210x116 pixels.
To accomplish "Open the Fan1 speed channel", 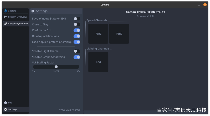I will tap(98, 34).
